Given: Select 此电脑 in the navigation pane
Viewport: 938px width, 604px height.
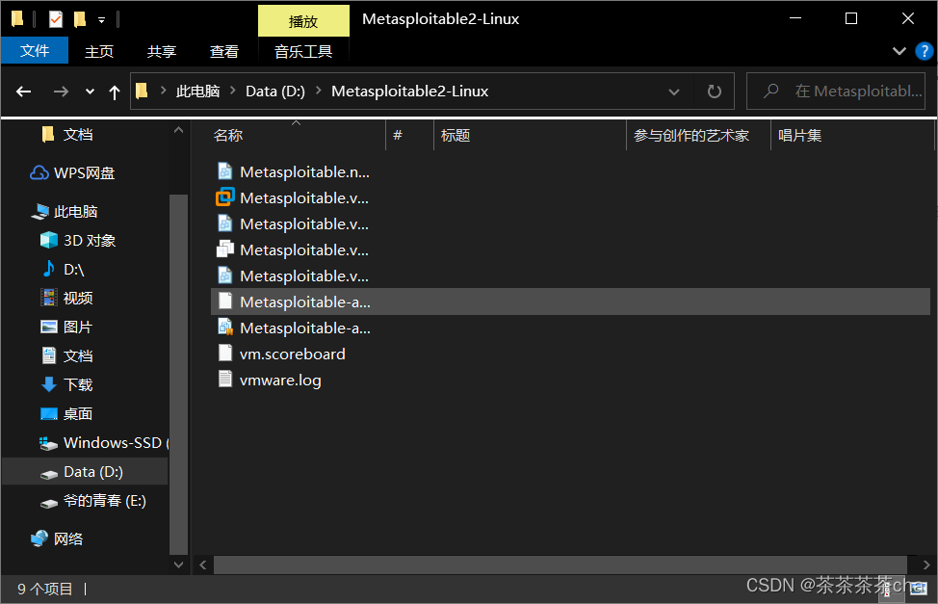Looking at the screenshot, I should [64, 211].
